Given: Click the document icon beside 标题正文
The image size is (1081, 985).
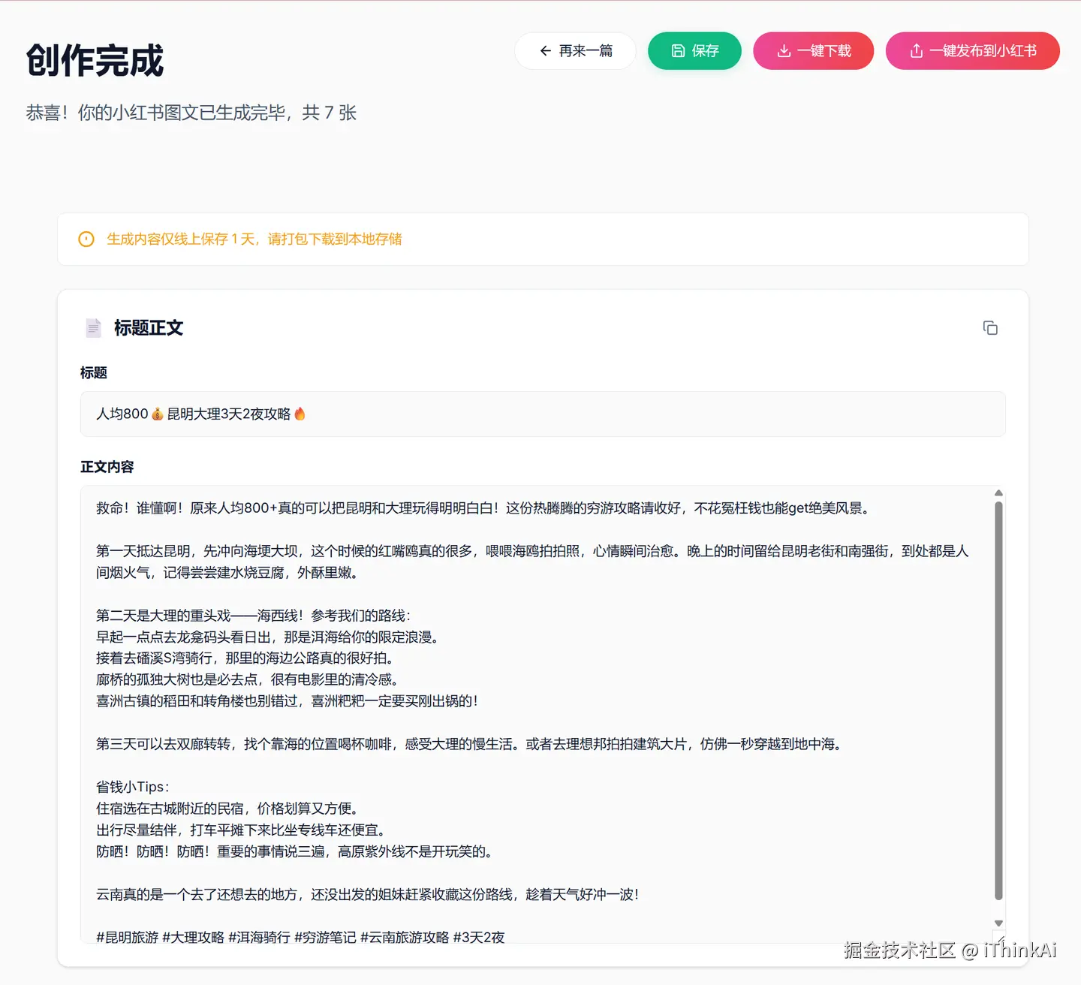Looking at the screenshot, I should (x=93, y=328).
